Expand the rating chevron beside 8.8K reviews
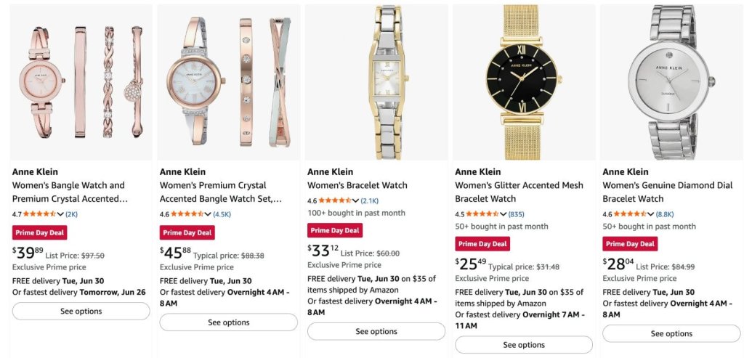Viewport: 744px width, 358px height. [650, 214]
